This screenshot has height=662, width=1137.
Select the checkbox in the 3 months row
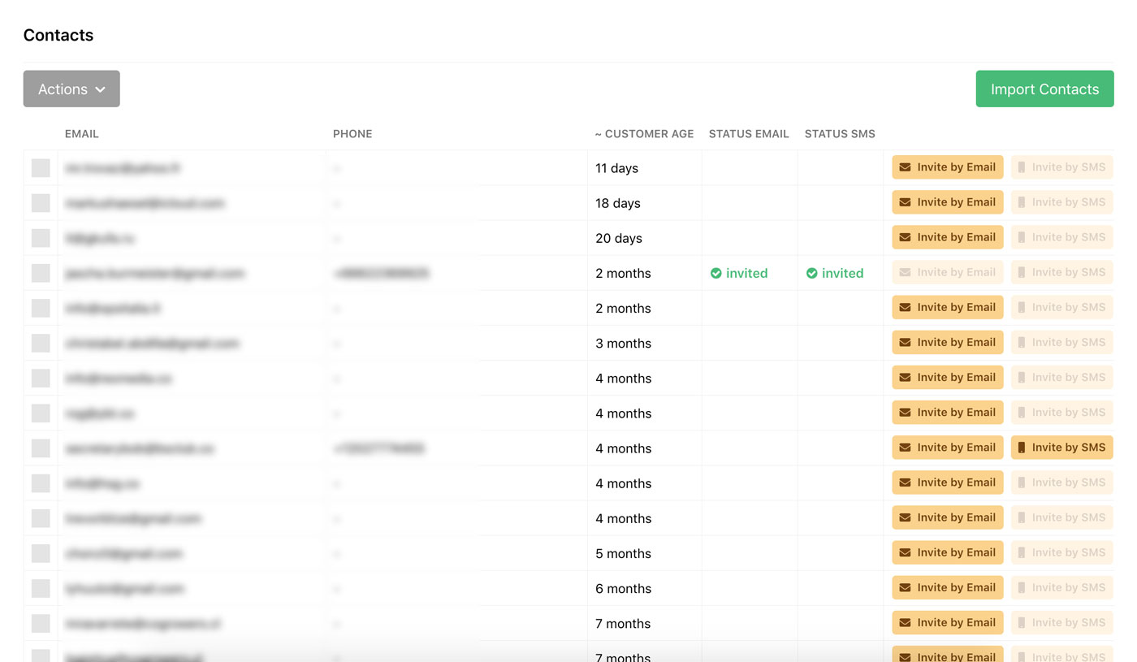tap(41, 344)
